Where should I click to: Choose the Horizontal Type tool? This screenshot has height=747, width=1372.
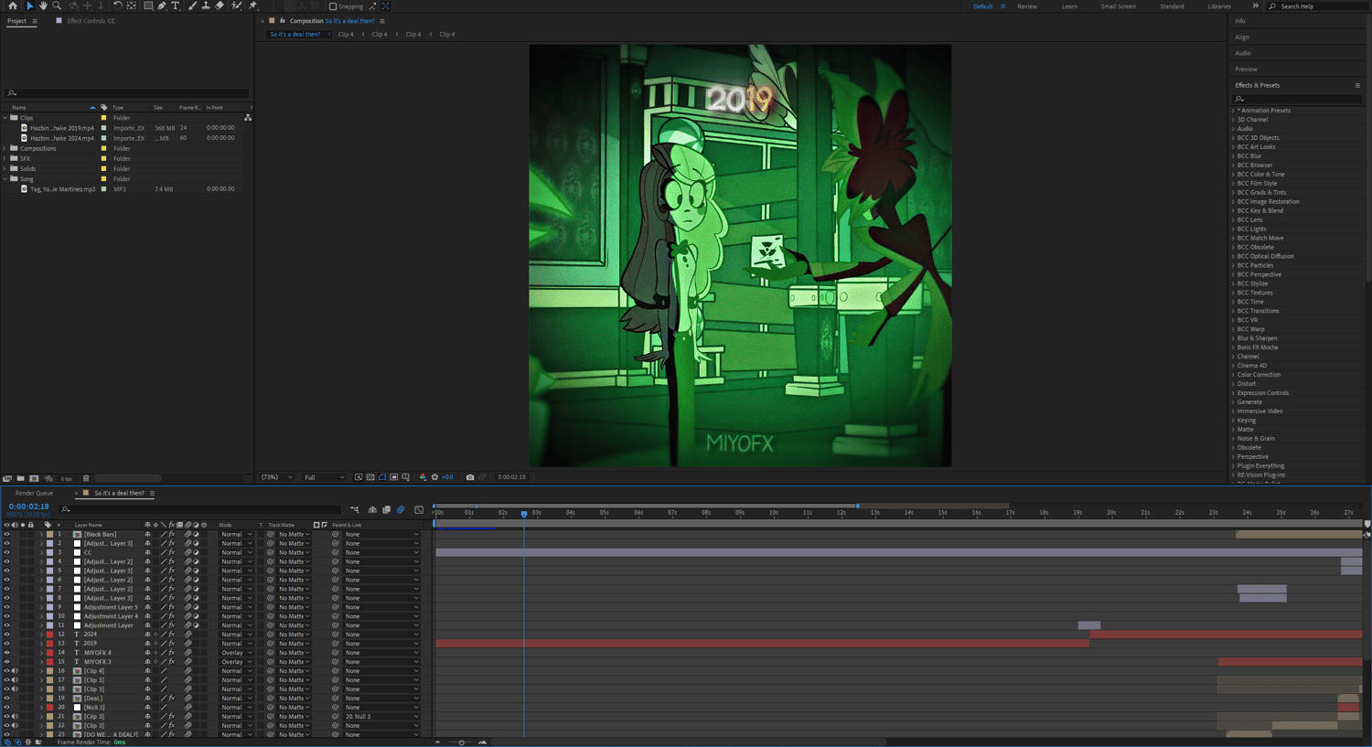[x=176, y=6]
